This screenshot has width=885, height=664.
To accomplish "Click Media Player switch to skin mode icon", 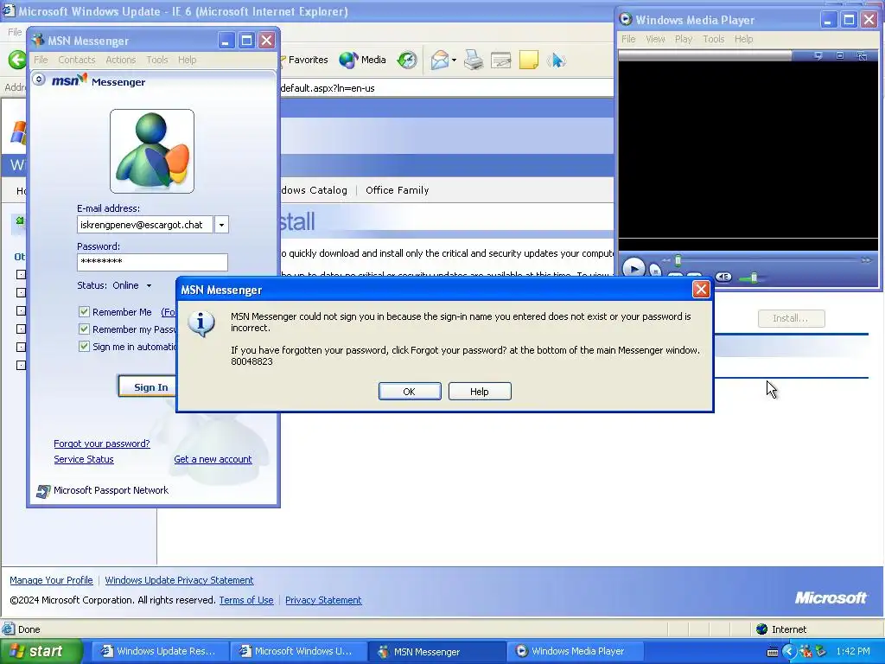I will pos(862,55).
